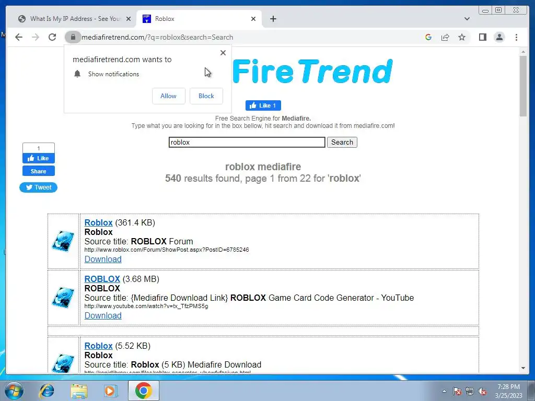
Task: Click the Tweet button
Action: pos(39,187)
